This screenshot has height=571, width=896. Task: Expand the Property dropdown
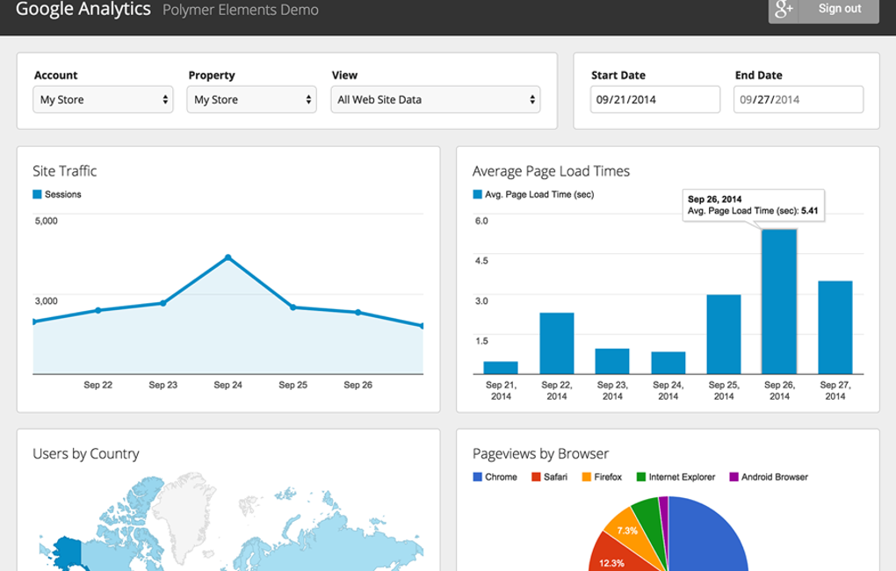(251, 100)
